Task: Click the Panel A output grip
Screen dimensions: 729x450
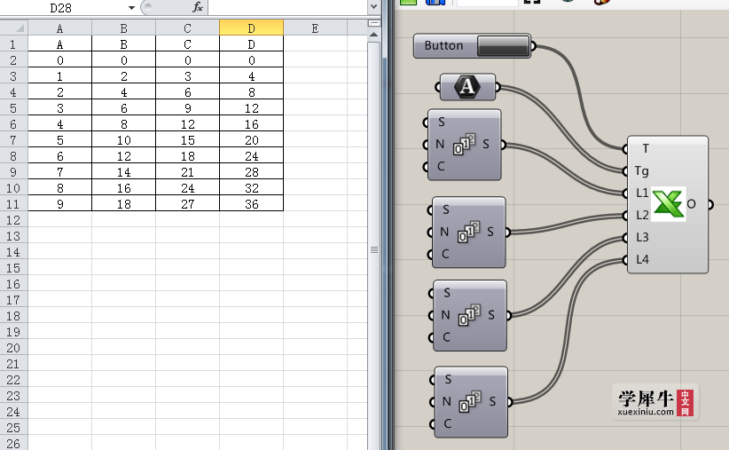Action: (498, 87)
